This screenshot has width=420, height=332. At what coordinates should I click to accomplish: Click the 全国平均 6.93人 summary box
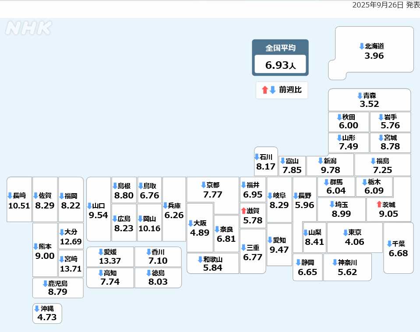(x=280, y=57)
